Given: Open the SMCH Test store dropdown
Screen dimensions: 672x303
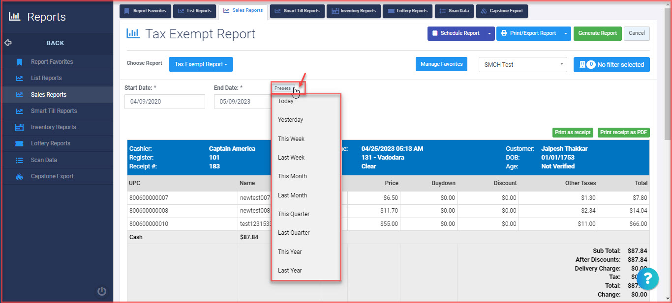Looking at the screenshot, I should click(x=522, y=64).
